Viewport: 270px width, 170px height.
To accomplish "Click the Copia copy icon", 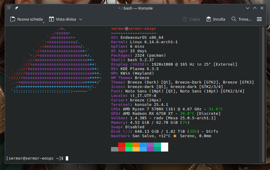I will click(185, 19).
